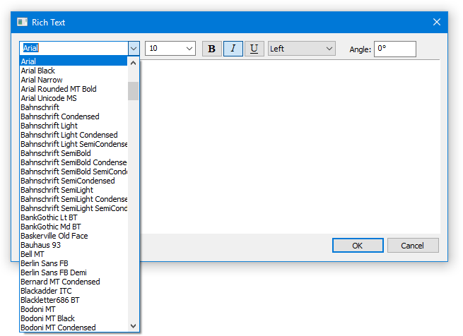Pick Bodoni MT Condensed font
The image size is (463, 336).
tap(74, 328)
